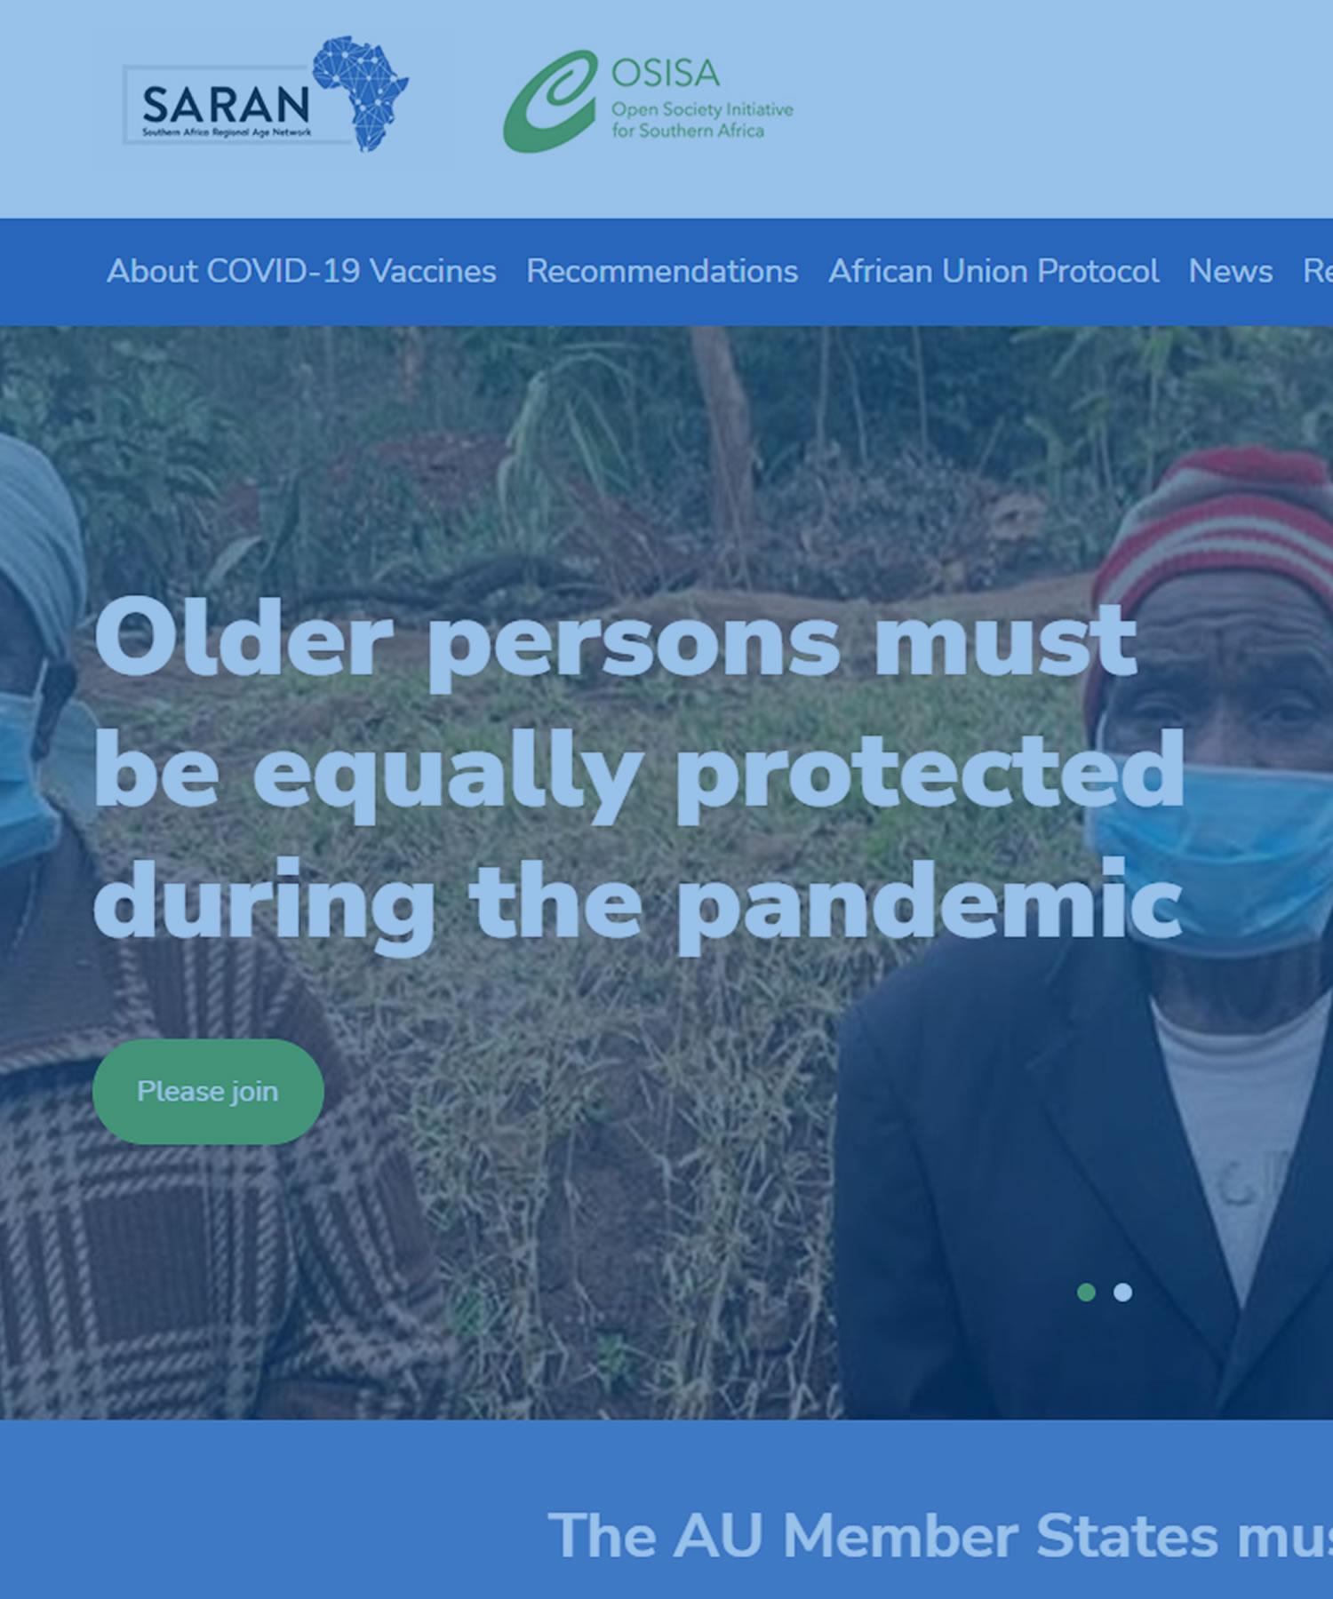Click Open Society Initiative for Southern Africa text
This screenshot has width=1333, height=1599.
click(x=702, y=120)
